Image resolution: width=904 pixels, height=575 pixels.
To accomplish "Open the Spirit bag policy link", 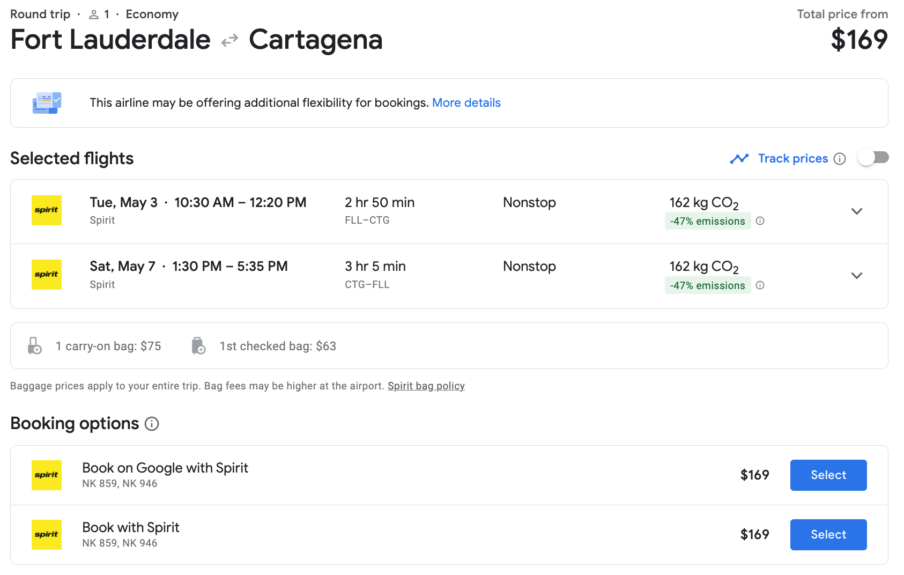I will [x=426, y=386].
